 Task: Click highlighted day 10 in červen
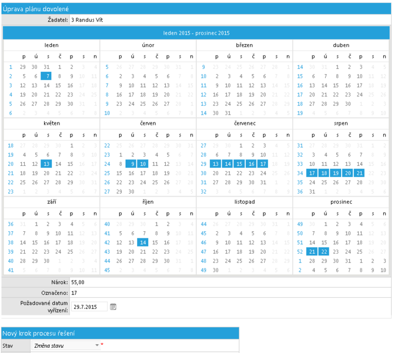[x=143, y=164]
